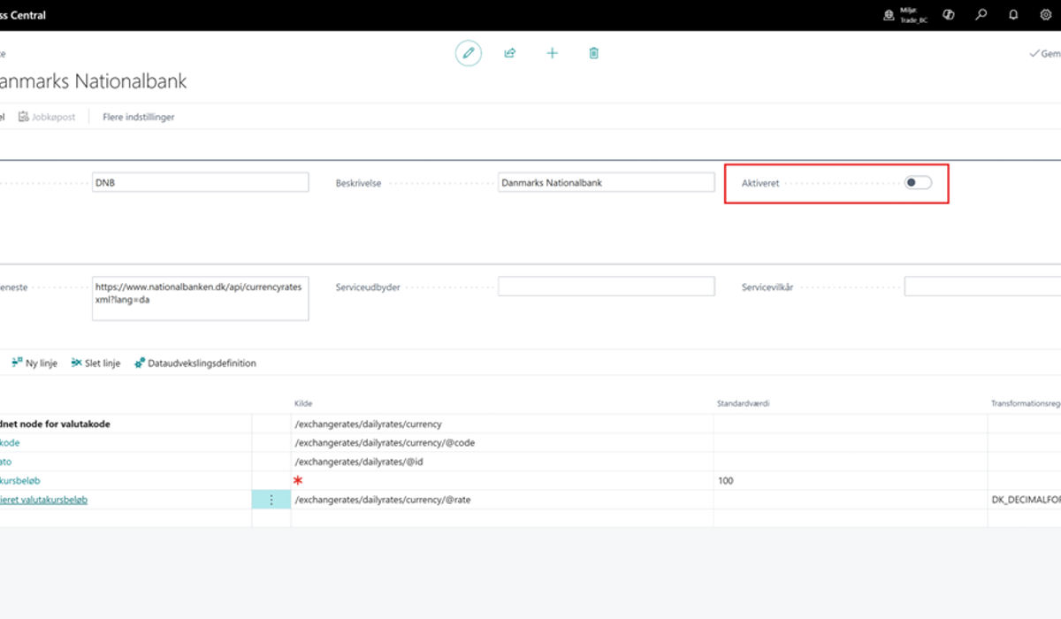Click the Standardværdi column header
Viewport: 1061px width, 619px height.
[x=744, y=403]
